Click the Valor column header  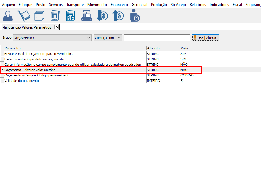click(x=220, y=48)
